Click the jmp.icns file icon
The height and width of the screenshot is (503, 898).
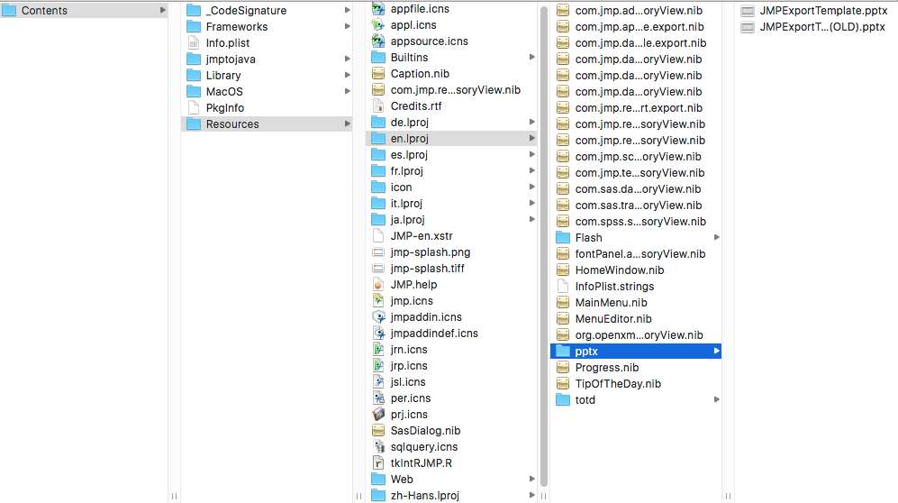point(378,300)
